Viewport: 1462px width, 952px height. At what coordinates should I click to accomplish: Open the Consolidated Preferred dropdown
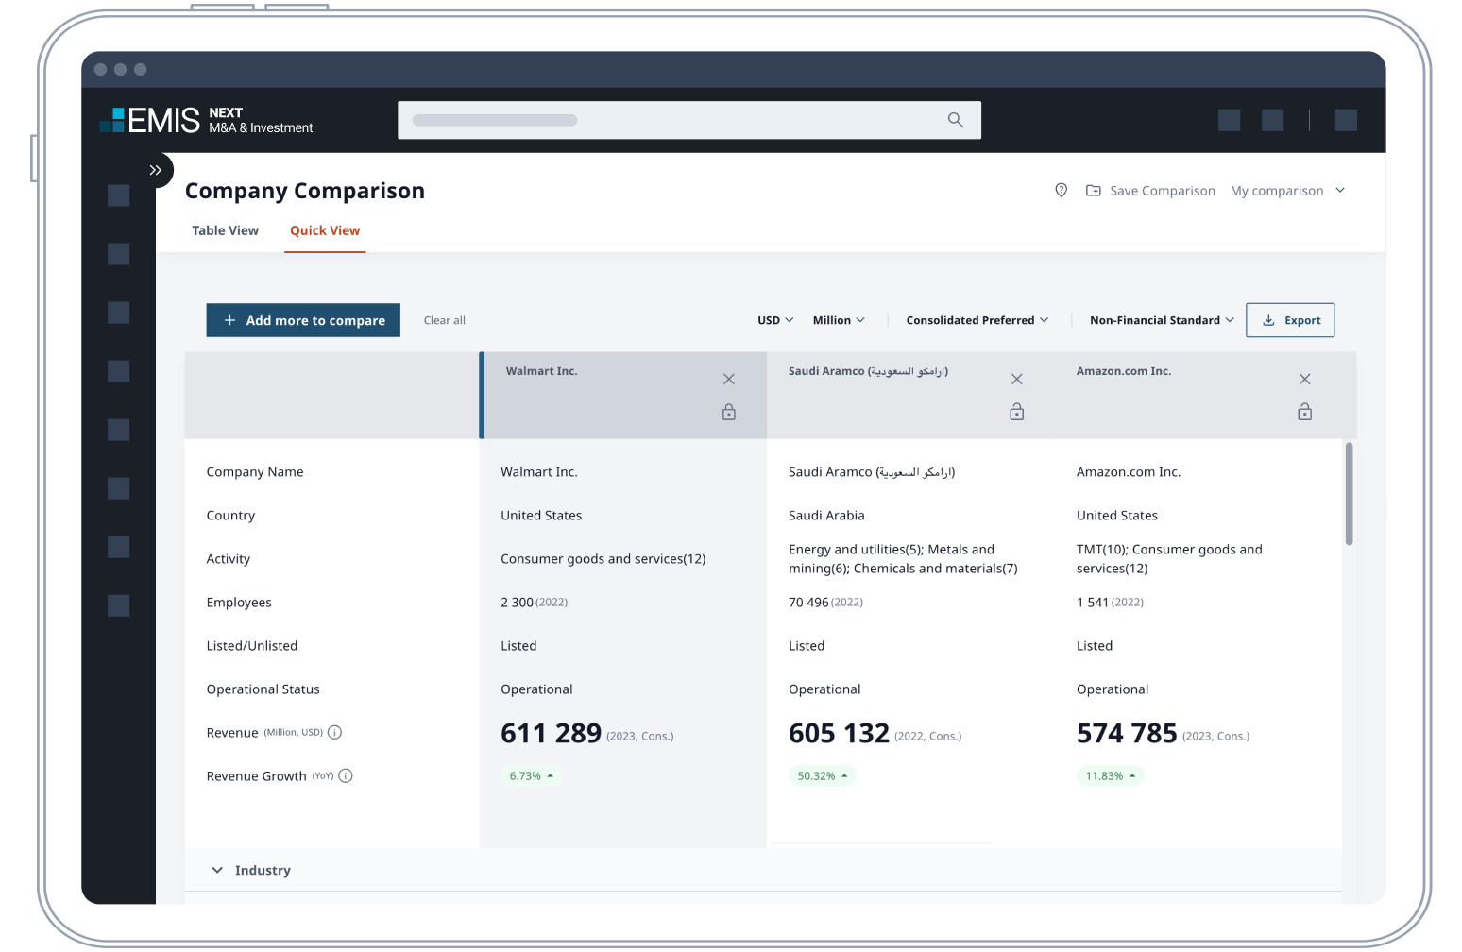click(977, 320)
